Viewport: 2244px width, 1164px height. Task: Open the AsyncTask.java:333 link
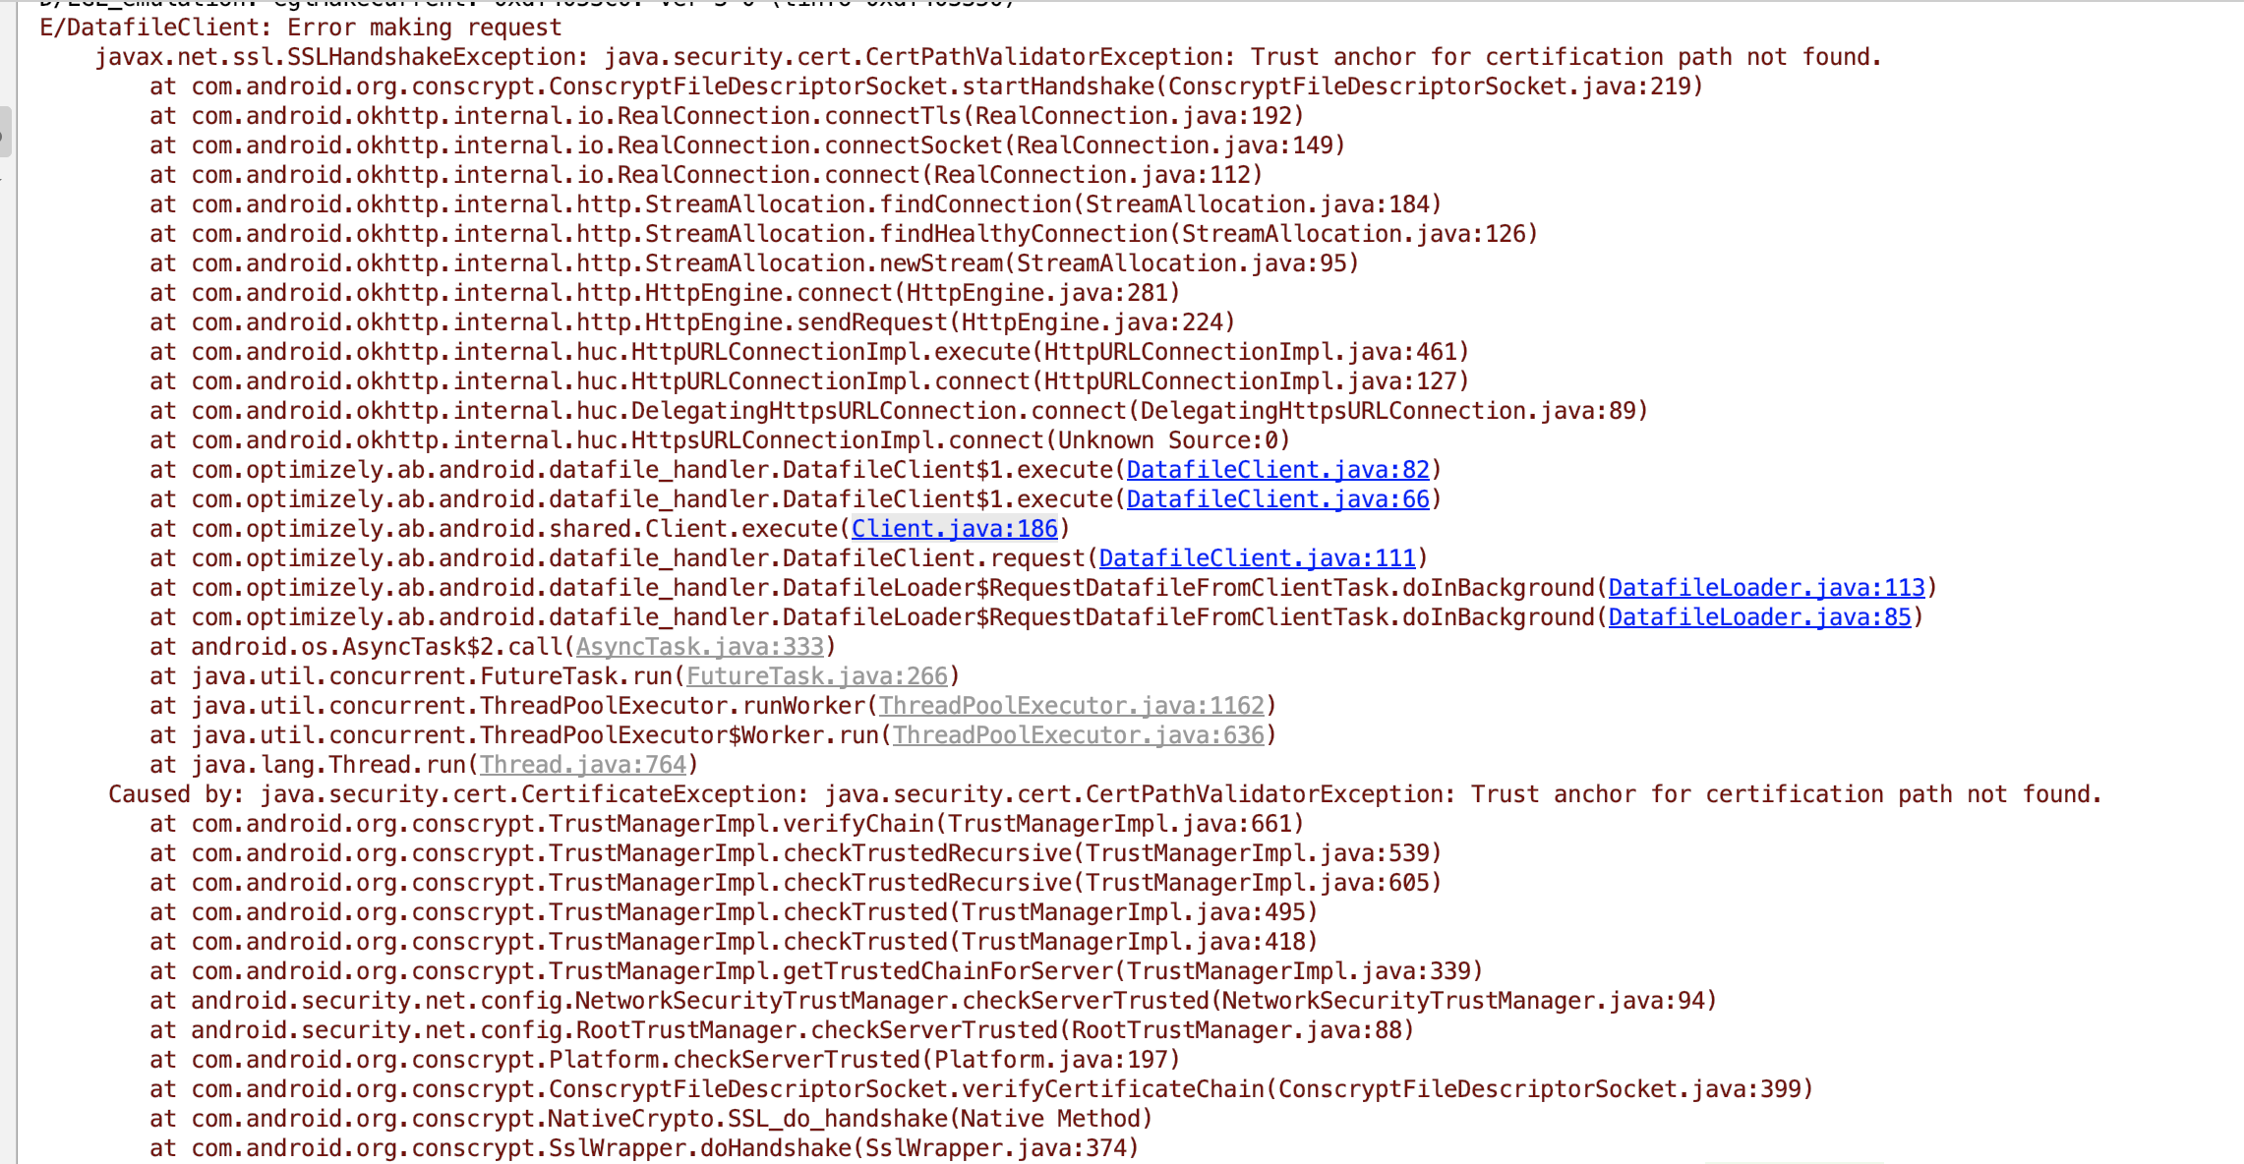coord(699,647)
